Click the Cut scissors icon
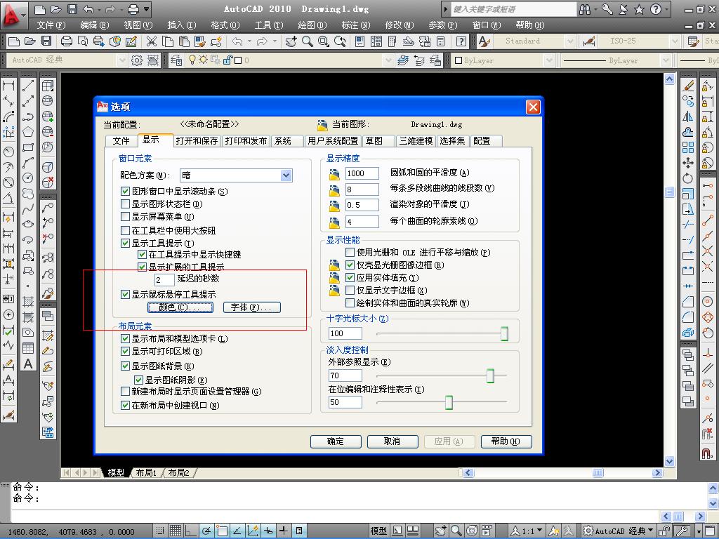 point(152,41)
